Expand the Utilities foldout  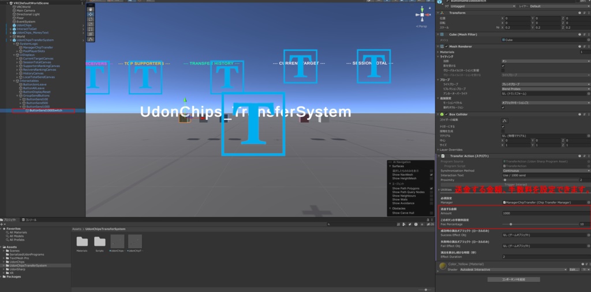click(439, 189)
